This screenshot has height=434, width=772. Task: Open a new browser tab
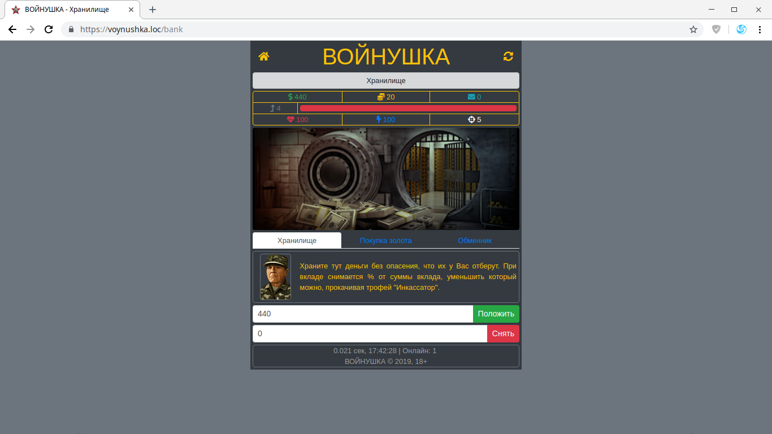(153, 10)
